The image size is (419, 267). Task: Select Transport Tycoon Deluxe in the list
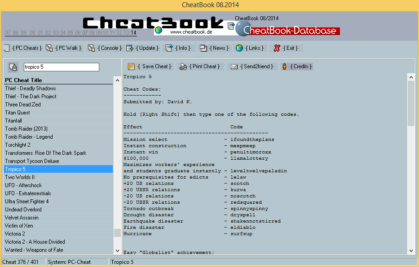(59, 161)
